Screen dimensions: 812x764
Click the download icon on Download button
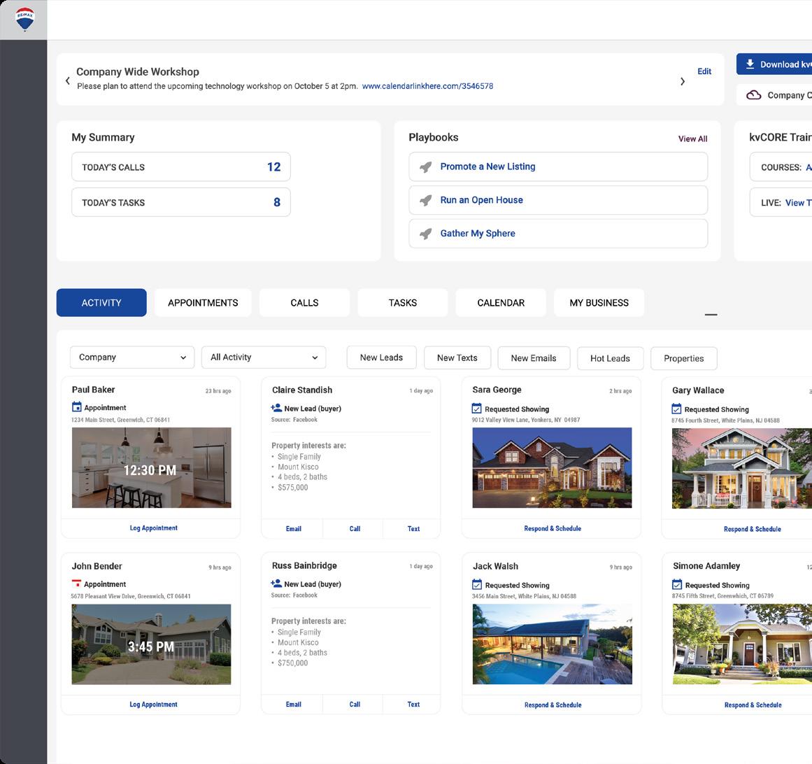[750, 64]
